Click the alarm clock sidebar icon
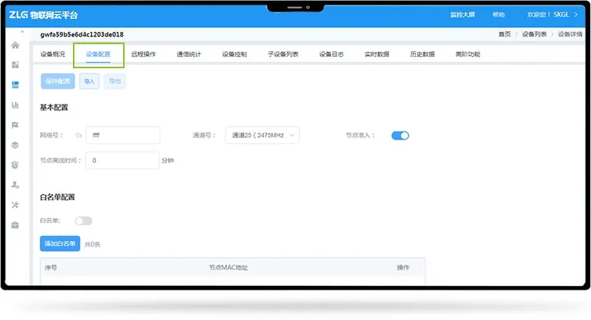The image size is (591, 320). click(15, 165)
